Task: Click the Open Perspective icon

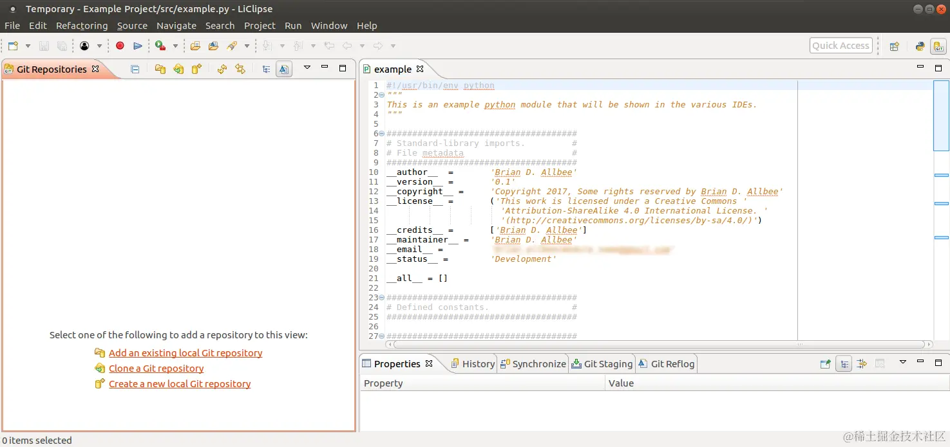Action: [894, 46]
